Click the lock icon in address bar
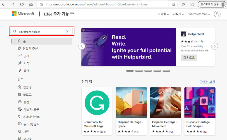Image resolution: width=227 pixels, height=140 pixels. (x=41, y=4)
